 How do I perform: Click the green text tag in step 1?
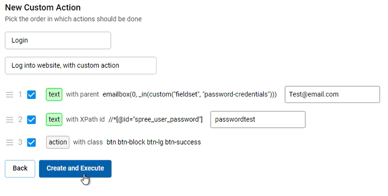tap(54, 94)
